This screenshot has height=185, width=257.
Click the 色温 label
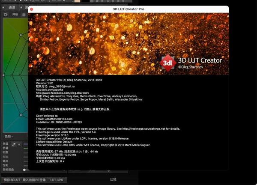coord(6,144)
